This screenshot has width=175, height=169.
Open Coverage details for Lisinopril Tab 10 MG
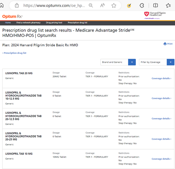pyautogui.click(x=161, y=159)
